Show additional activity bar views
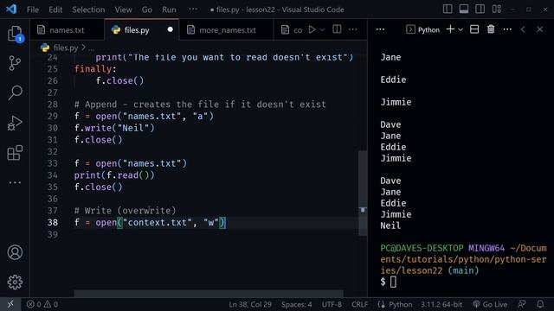Viewport: 554px width, 311px height. (15, 182)
